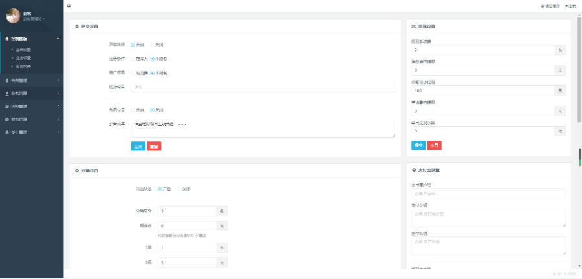
Task: Click the home icon beside 控制面板
Action: [x=7, y=39]
